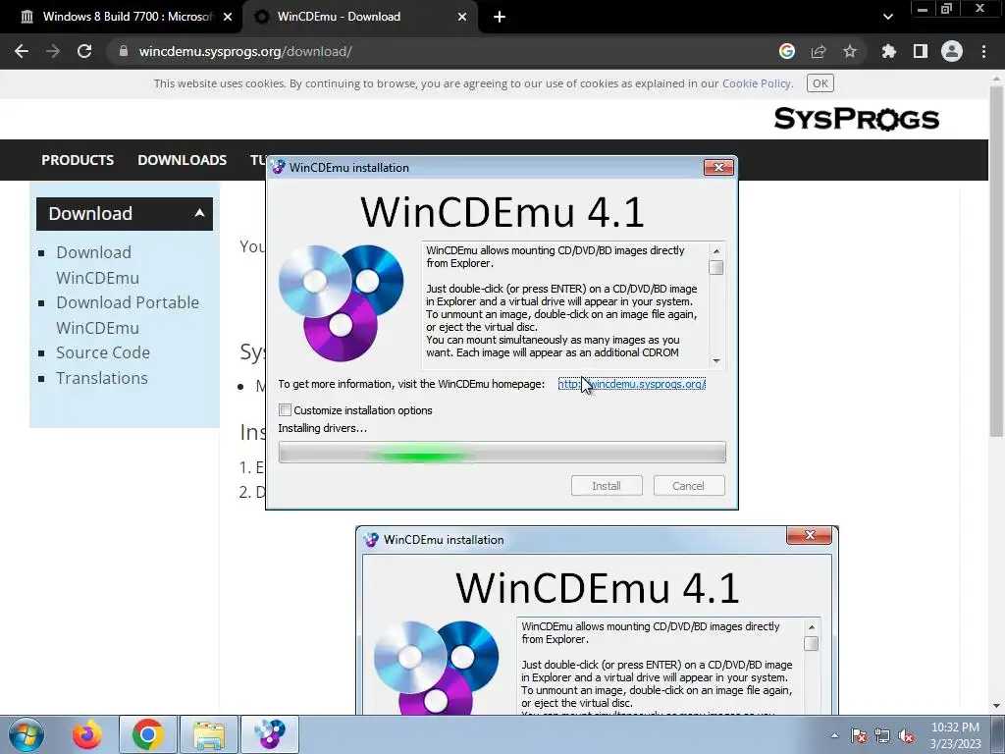Open the network tray icon
The width and height of the screenshot is (1005, 754).
pos(882,735)
